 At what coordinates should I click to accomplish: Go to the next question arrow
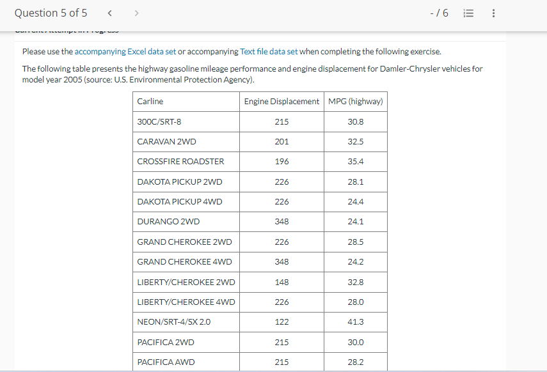click(x=136, y=13)
